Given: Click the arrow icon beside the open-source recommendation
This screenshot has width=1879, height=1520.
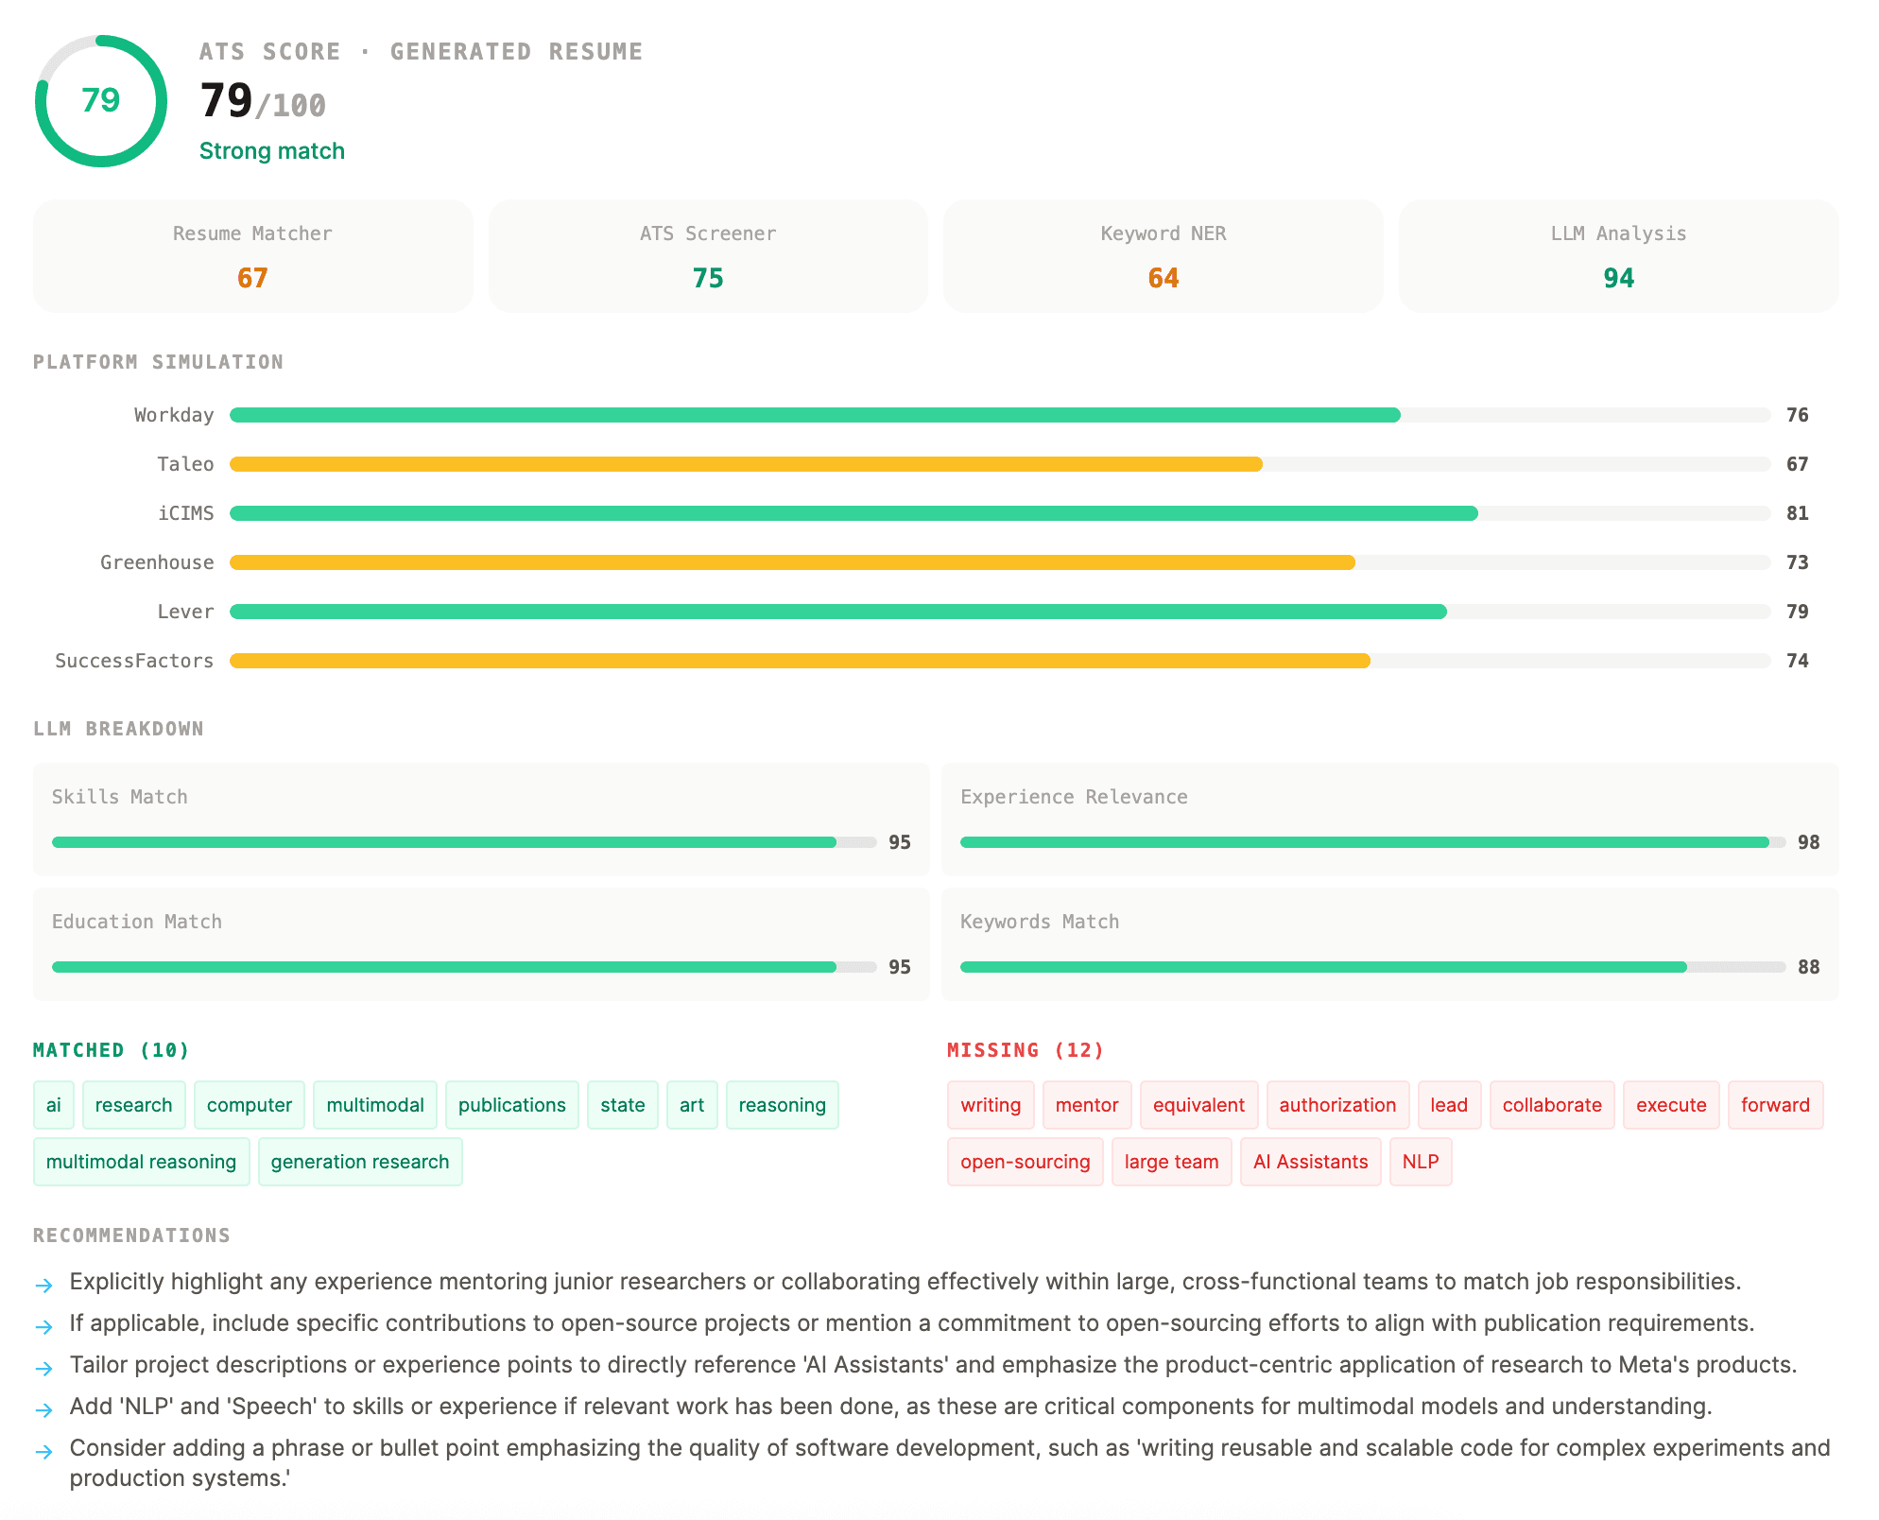Looking at the screenshot, I should point(43,1324).
